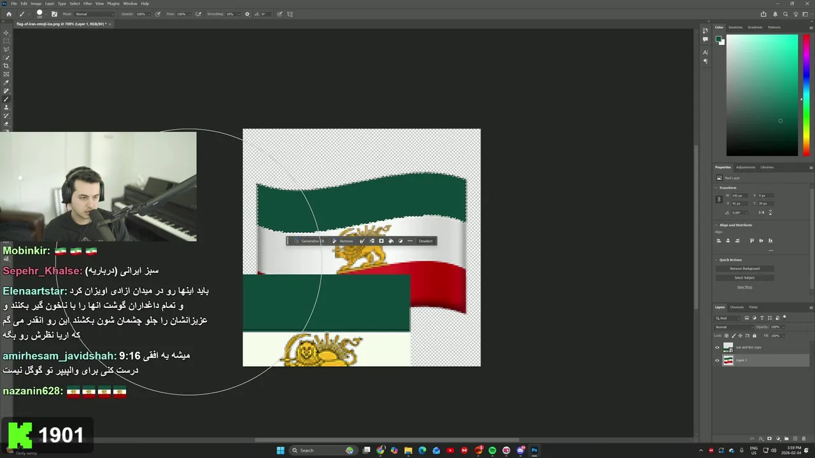This screenshot has width=815, height=458.
Task: Click the more options ellipsis in contextual taskbar
Action: click(x=409, y=241)
